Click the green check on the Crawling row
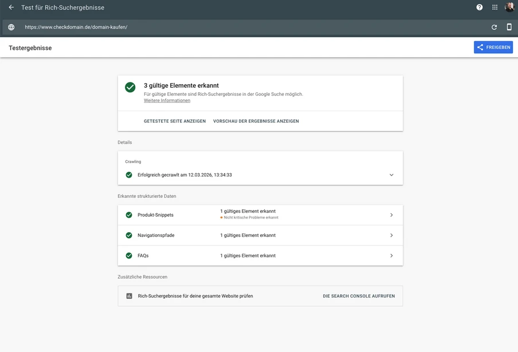Image resolution: width=518 pixels, height=352 pixels. point(129,174)
